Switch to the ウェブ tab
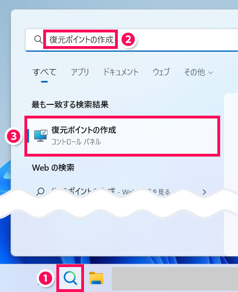238x292 pixels. pyautogui.click(x=161, y=72)
